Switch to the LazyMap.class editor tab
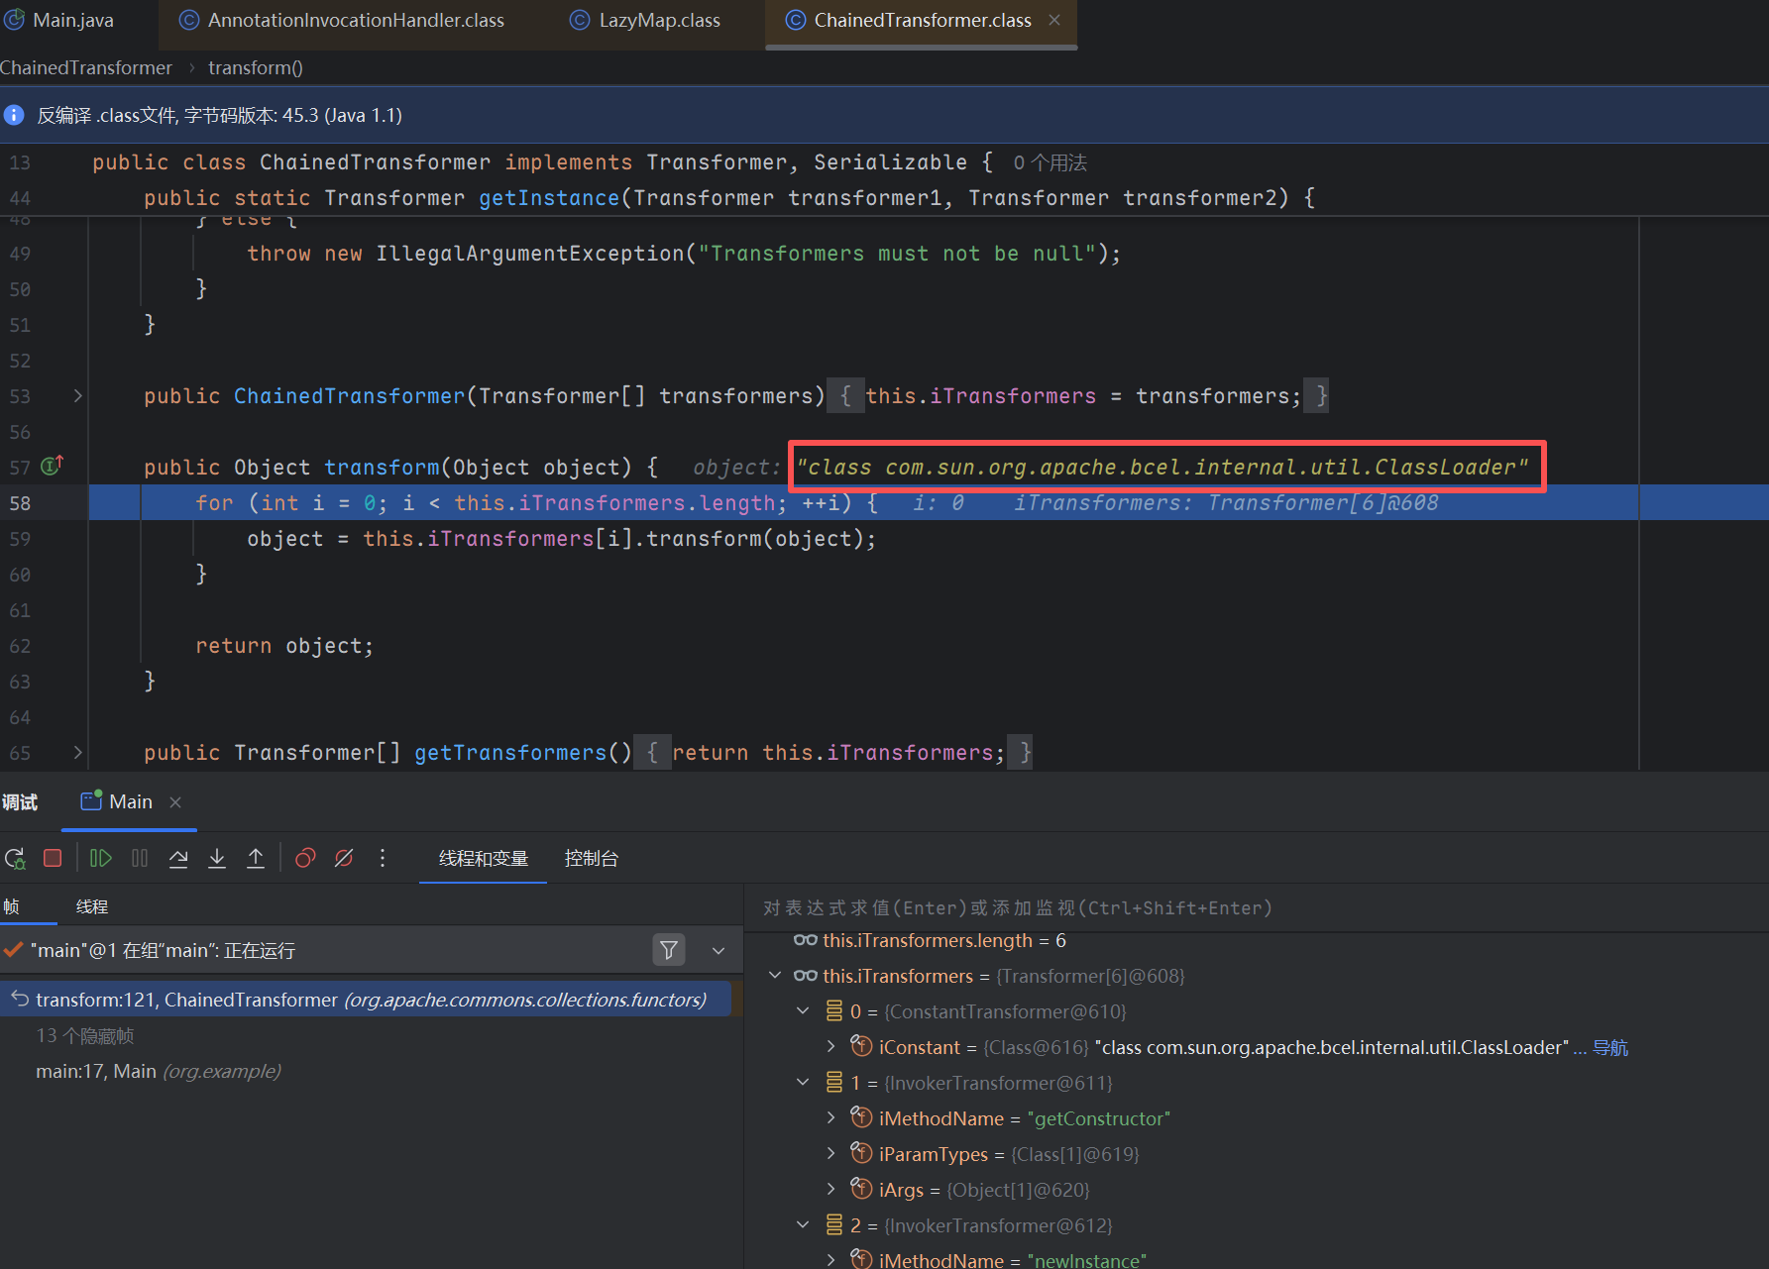The height and width of the screenshot is (1269, 1769). click(658, 21)
